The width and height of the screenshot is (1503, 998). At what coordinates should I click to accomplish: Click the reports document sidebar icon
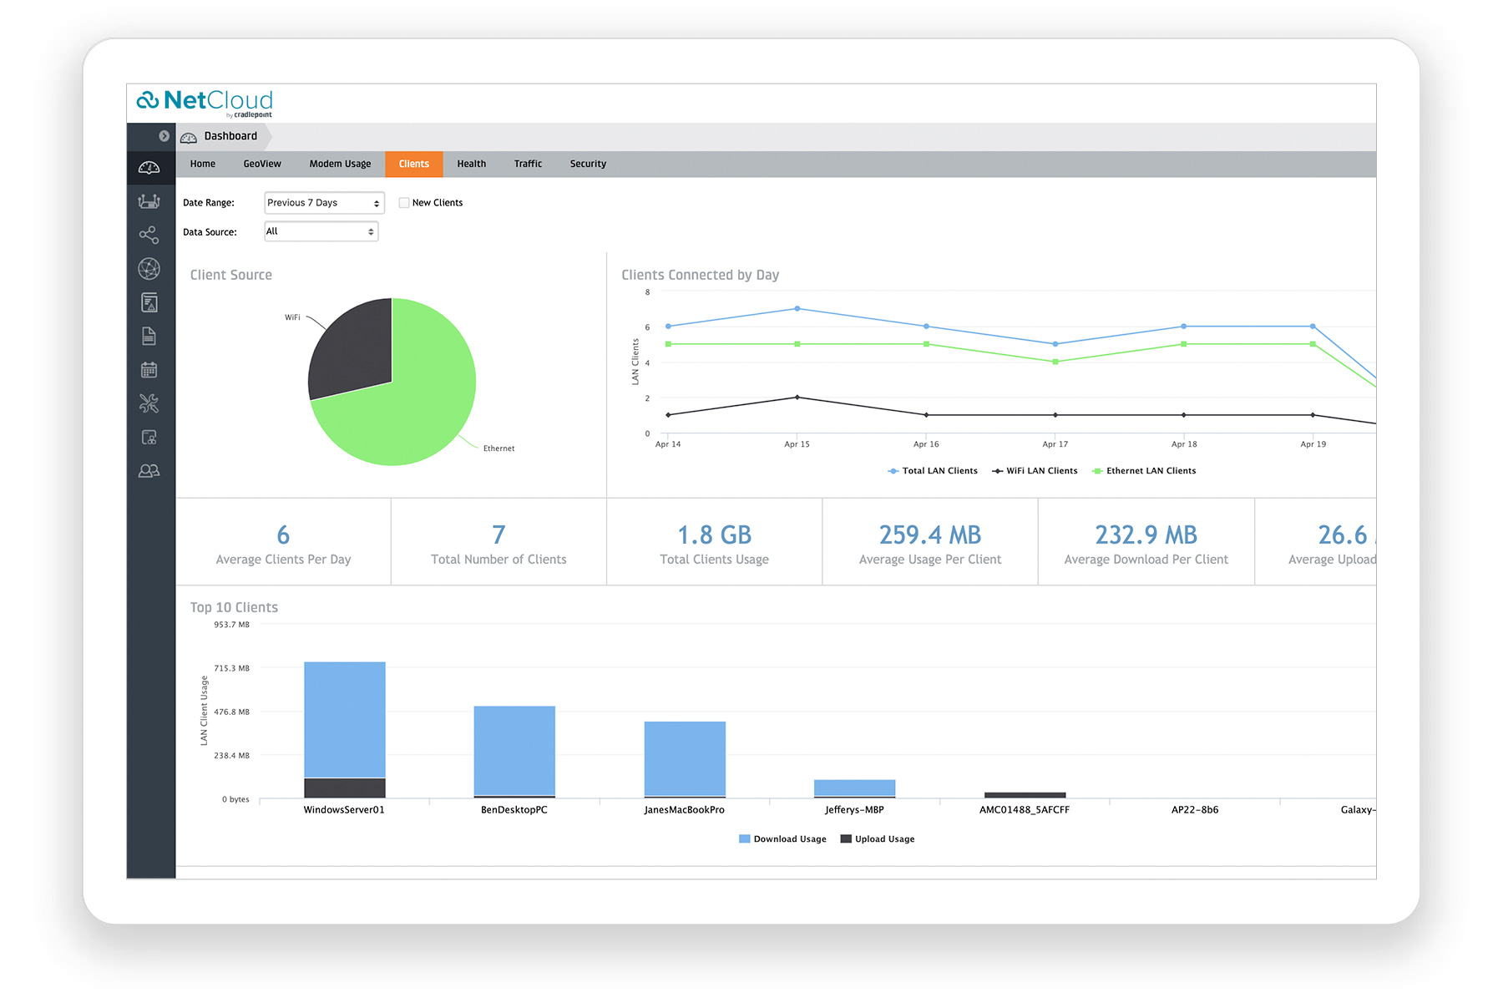pos(149,336)
